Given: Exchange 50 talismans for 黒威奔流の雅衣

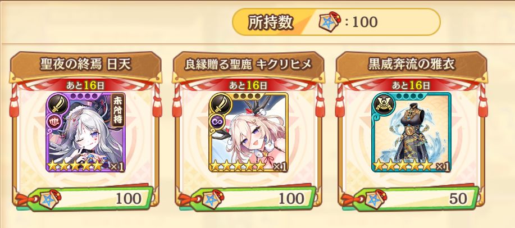Looking at the screenshot, I should coord(415,198).
